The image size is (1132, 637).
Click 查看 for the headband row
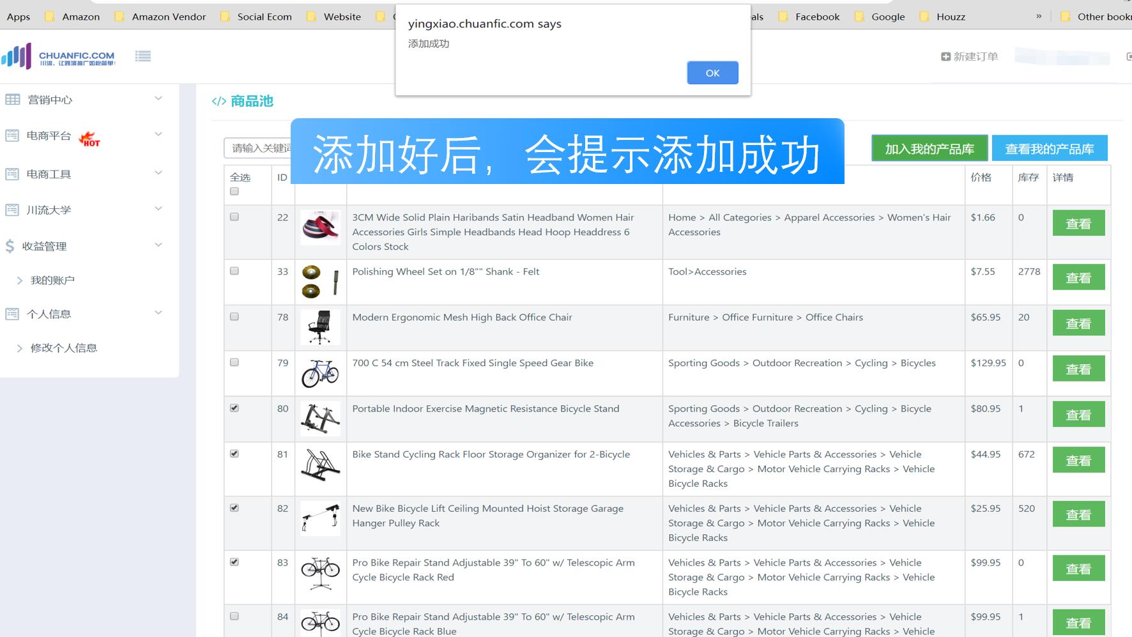1078,224
